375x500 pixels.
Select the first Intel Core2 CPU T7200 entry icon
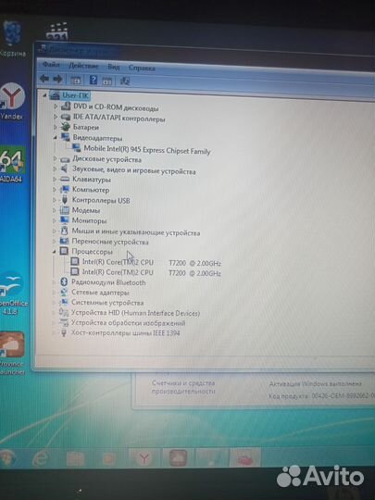click(x=75, y=262)
